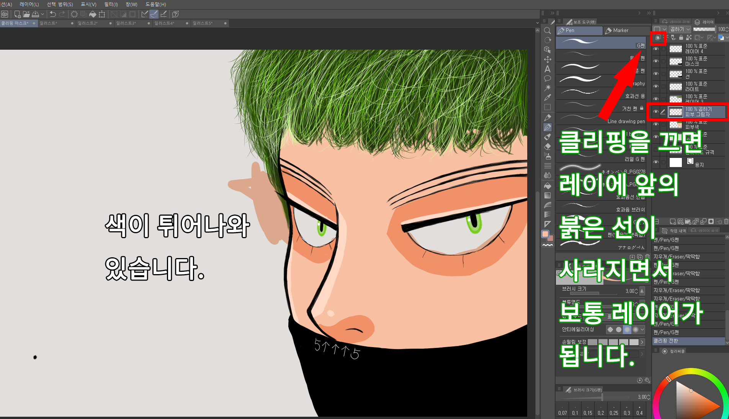Open the 레이어(L) menu
Image resolution: width=729 pixels, height=419 pixels.
point(29,4)
